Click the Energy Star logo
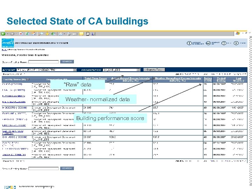This screenshot has height=189, width=252. pos(8,43)
